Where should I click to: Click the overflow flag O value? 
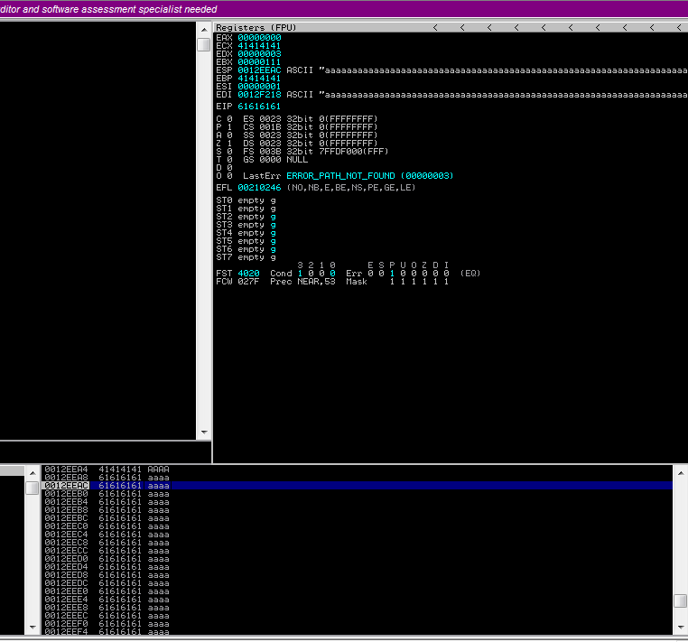coord(229,175)
